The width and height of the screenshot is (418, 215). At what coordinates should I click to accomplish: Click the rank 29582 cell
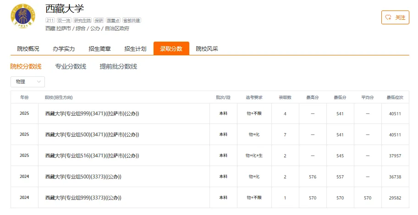(x=395, y=198)
